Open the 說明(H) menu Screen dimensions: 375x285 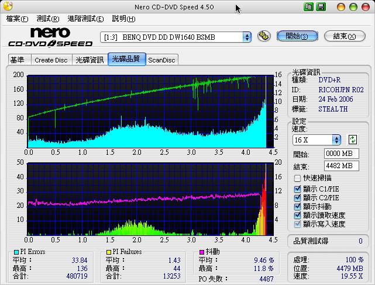(x=123, y=19)
